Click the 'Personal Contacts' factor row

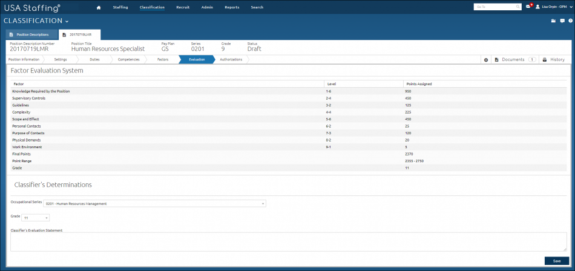[289, 126]
